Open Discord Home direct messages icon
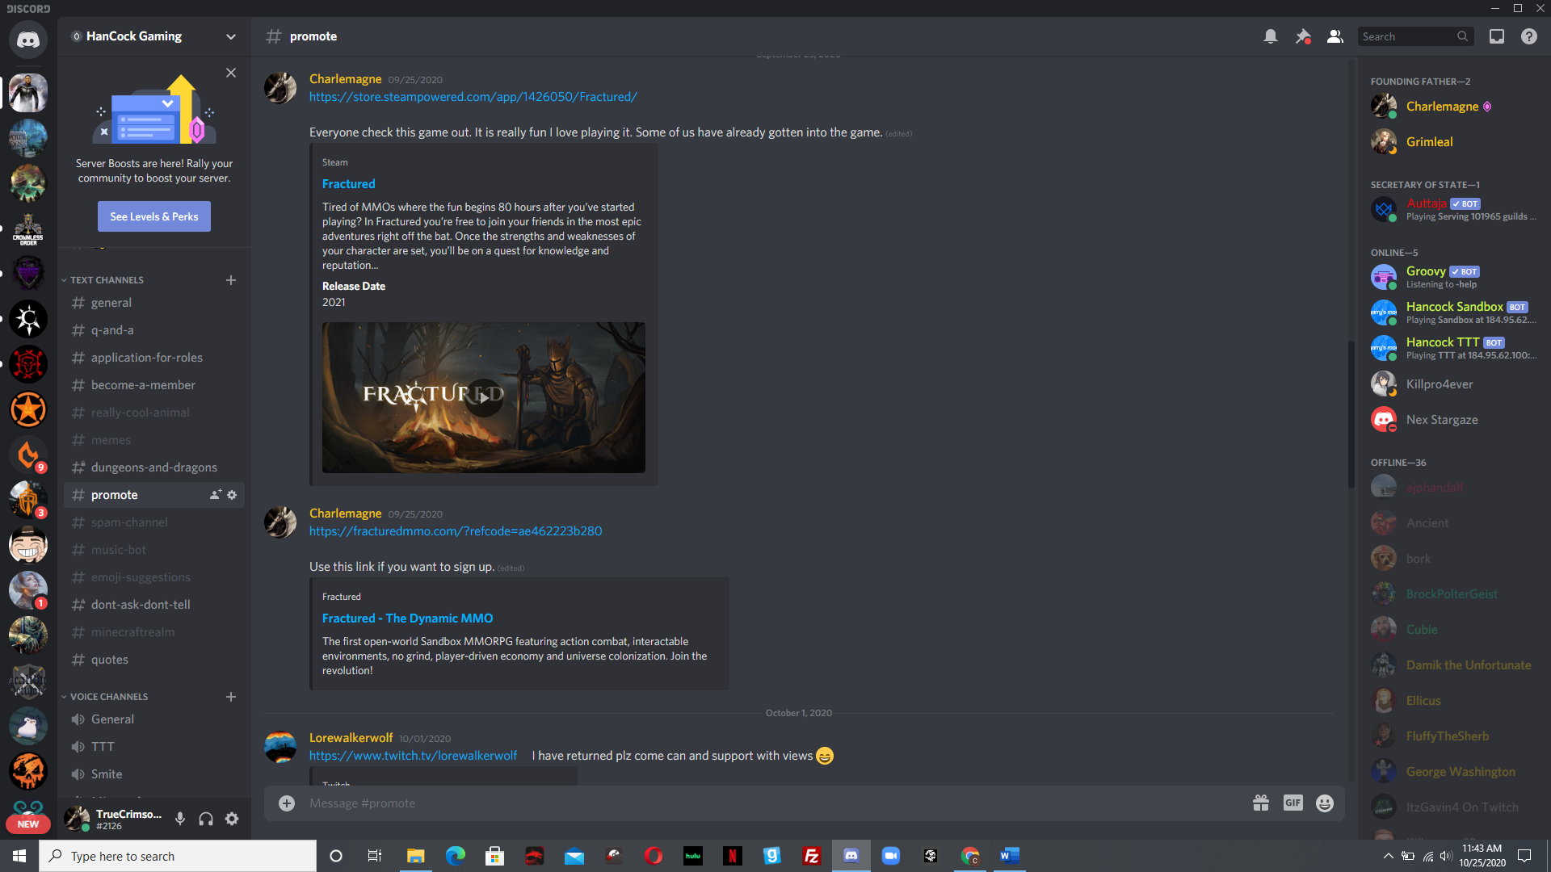1551x872 pixels. 28,40
